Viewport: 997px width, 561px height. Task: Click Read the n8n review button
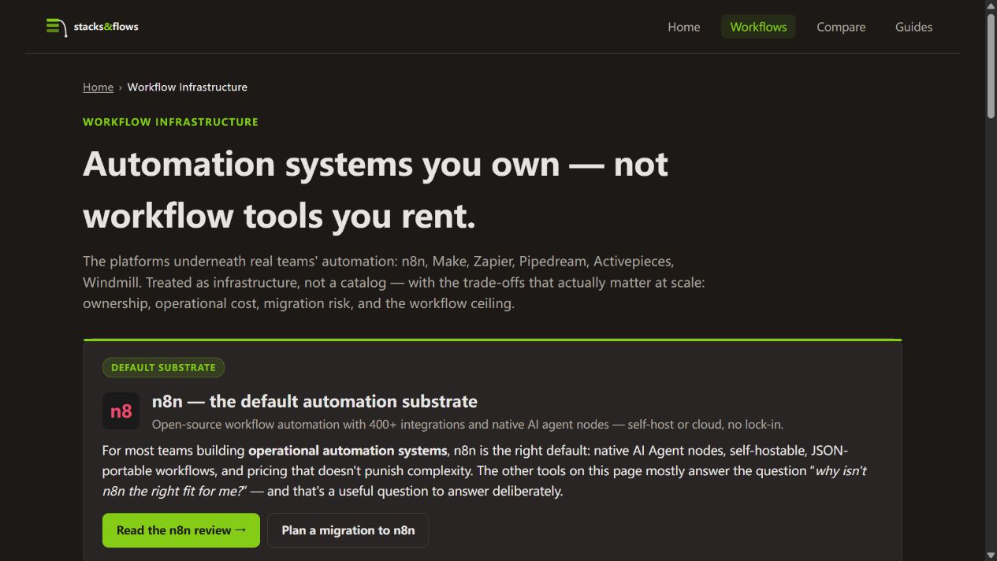[181, 530]
